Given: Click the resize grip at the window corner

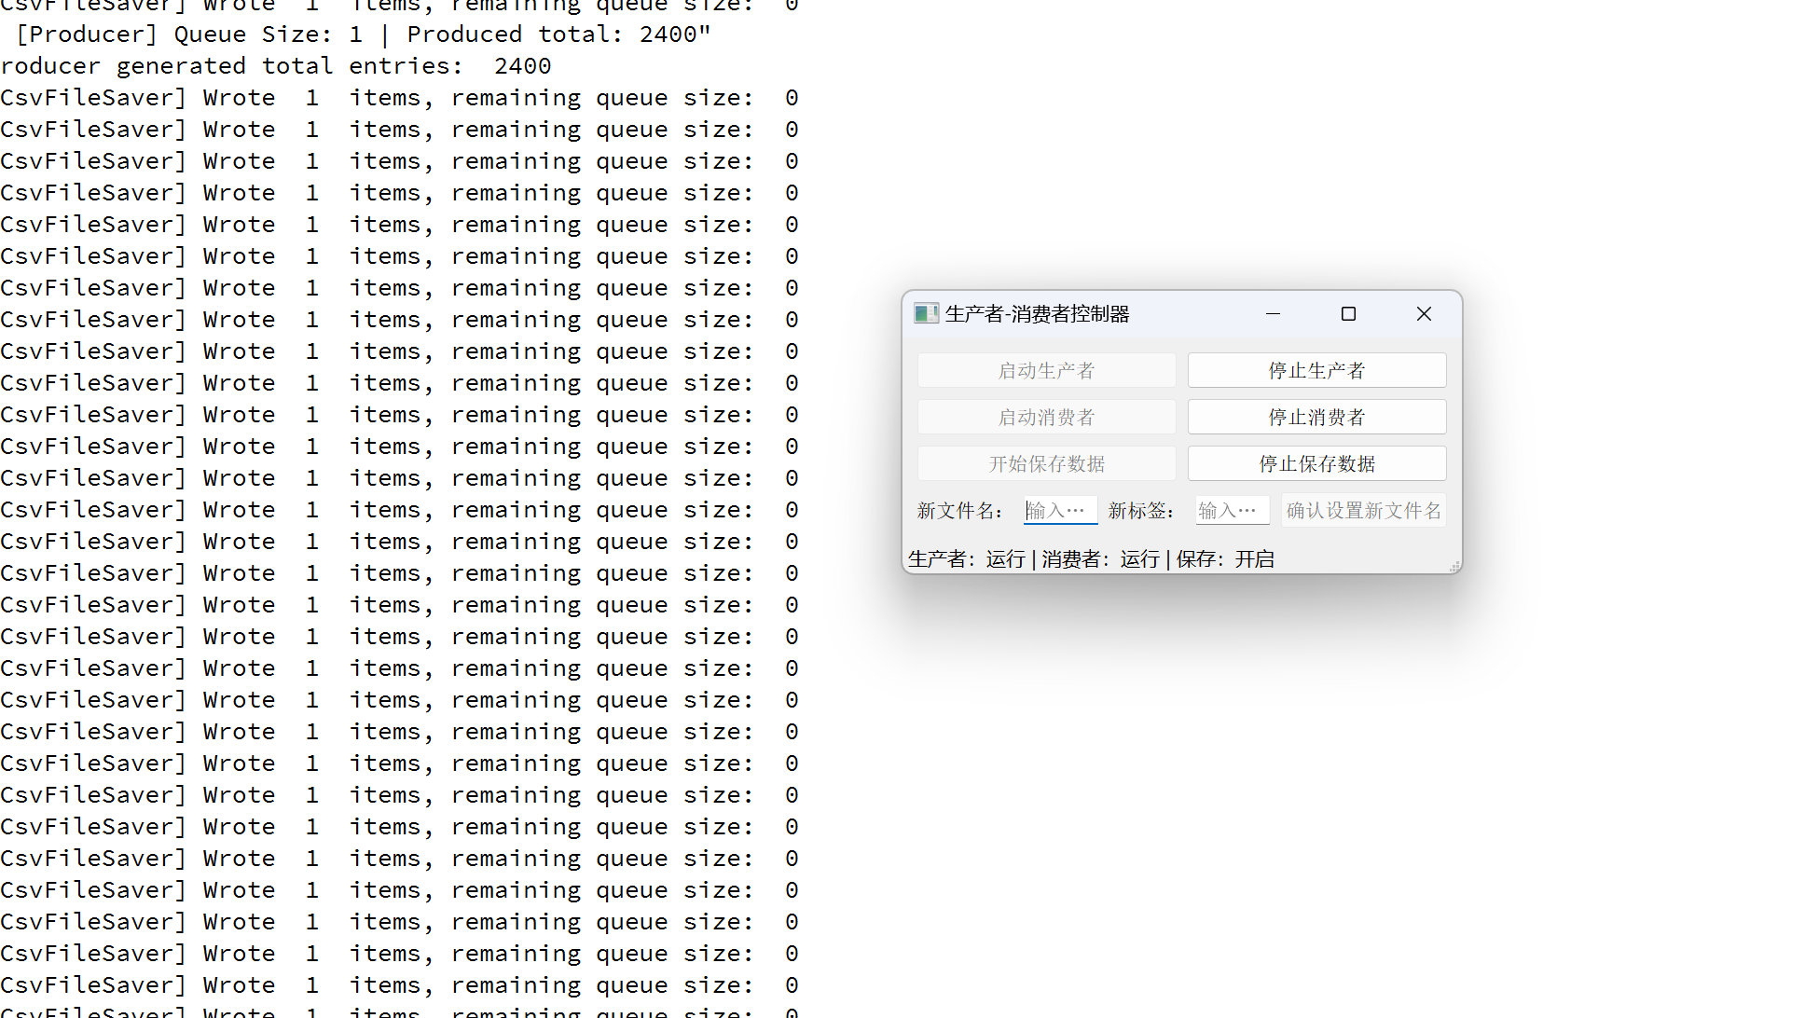Looking at the screenshot, I should click(x=1454, y=567).
